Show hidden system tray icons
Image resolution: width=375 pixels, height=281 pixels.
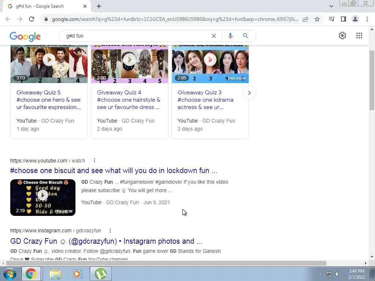tap(320, 274)
